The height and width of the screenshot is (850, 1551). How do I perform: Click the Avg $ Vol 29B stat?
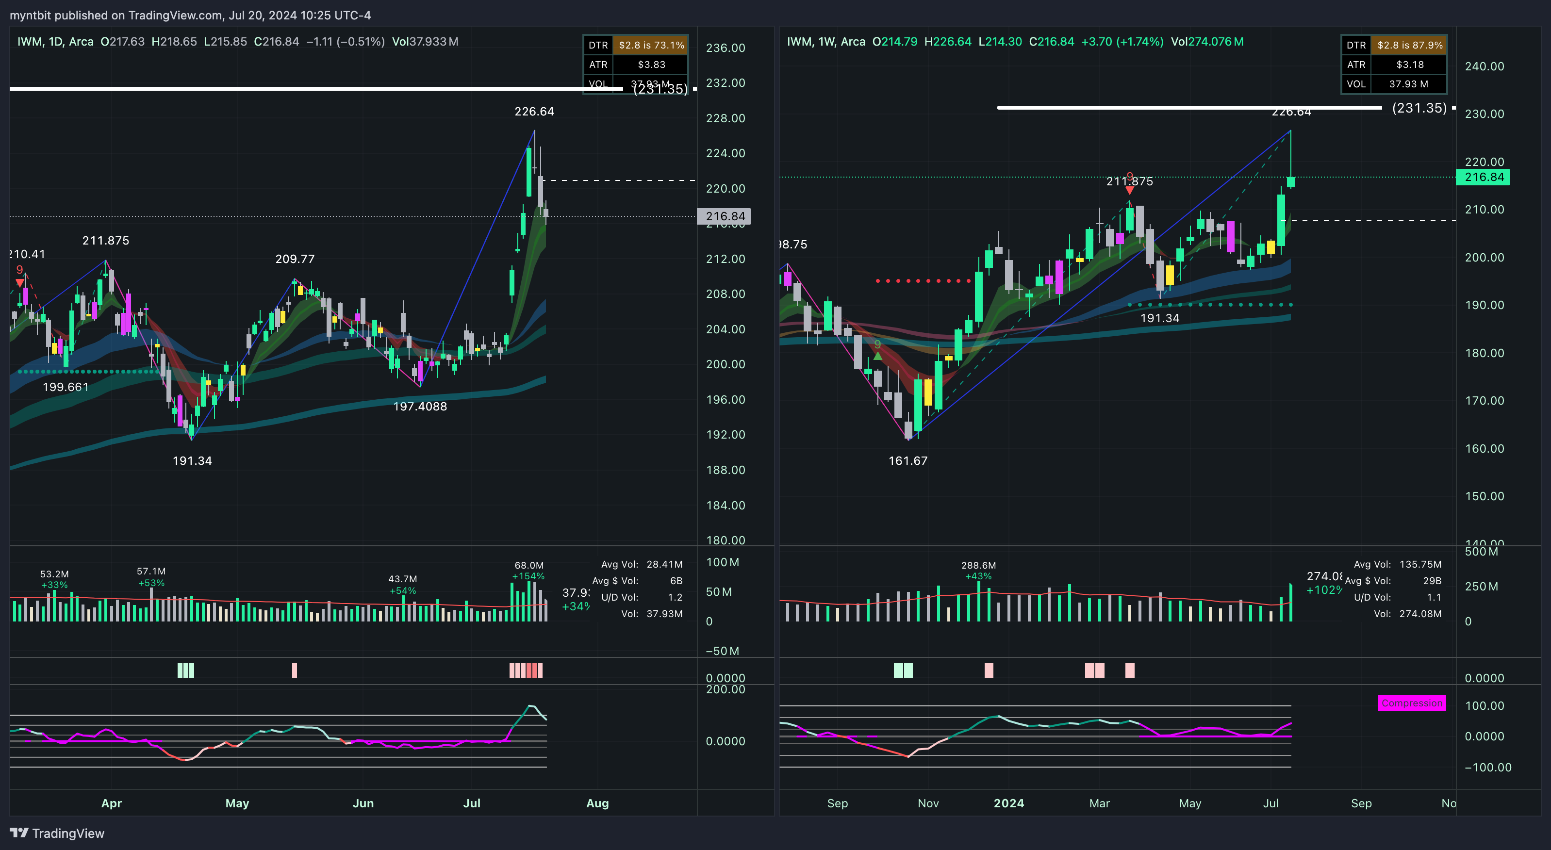click(x=1393, y=581)
